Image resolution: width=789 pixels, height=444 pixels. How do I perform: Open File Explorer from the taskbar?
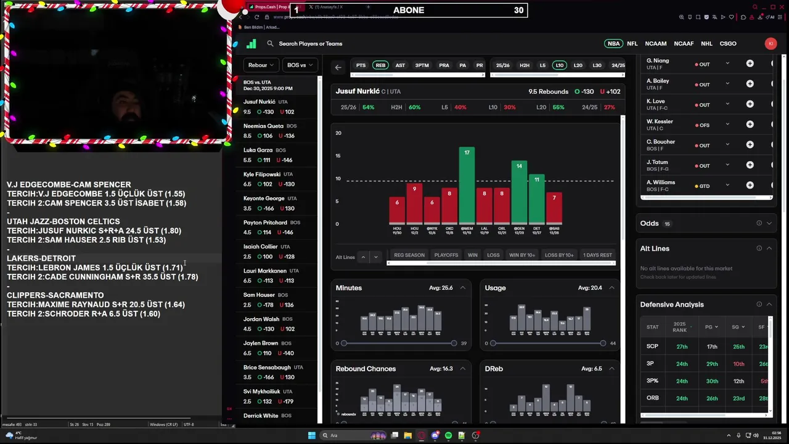407,435
